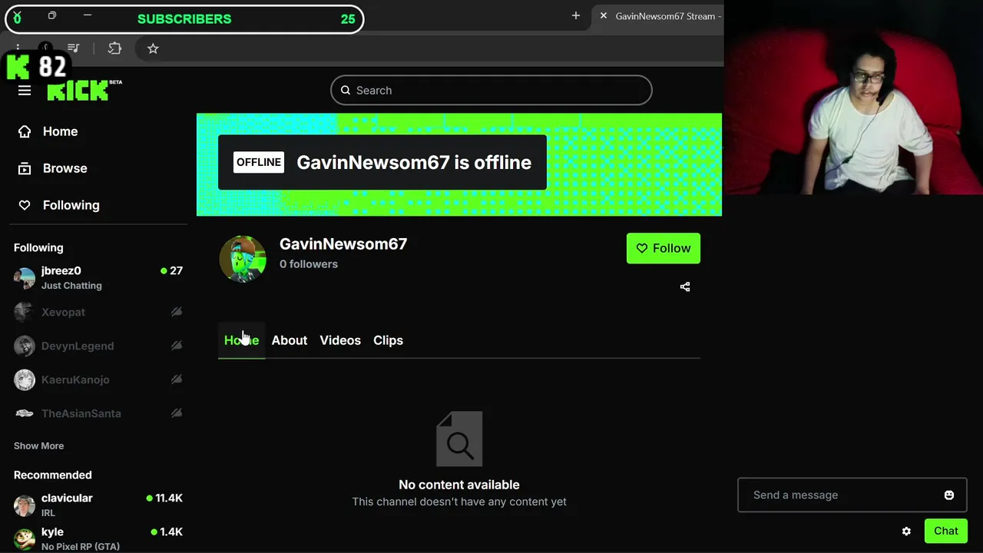
Task: Click the offline icon beside Xevopat
Action: tap(177, 312)
